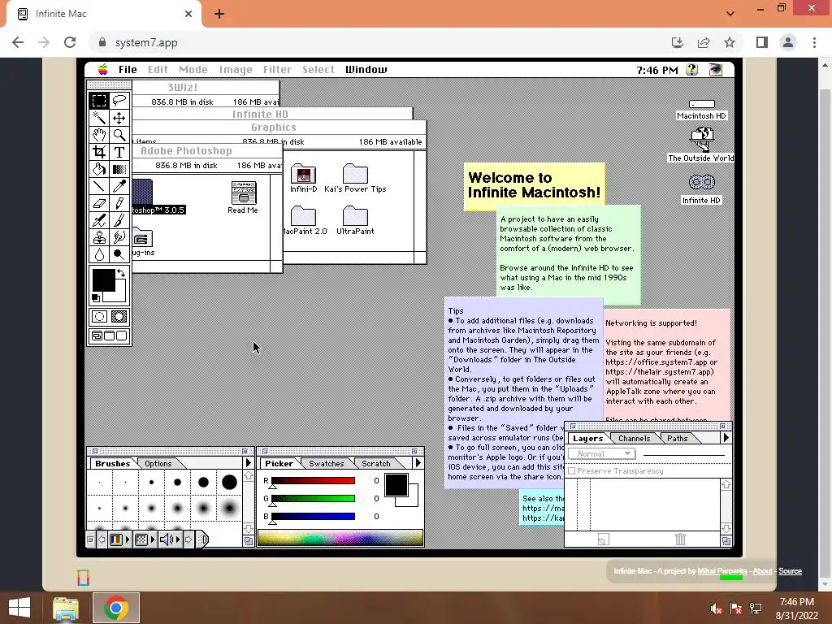Open the Mihai Parparita link

[722, 571]
